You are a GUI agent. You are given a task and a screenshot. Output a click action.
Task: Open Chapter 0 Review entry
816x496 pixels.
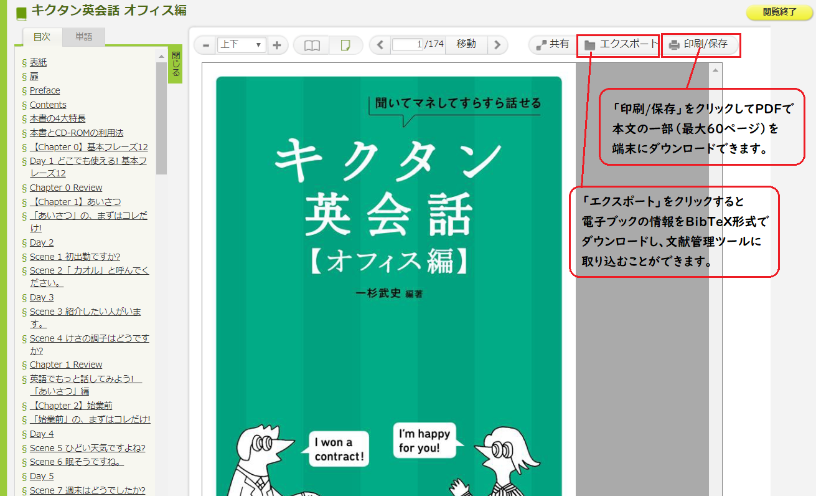[66, 188]
